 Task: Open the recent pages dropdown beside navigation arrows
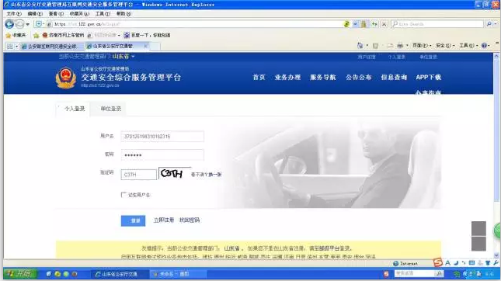(x=28, y=24)
